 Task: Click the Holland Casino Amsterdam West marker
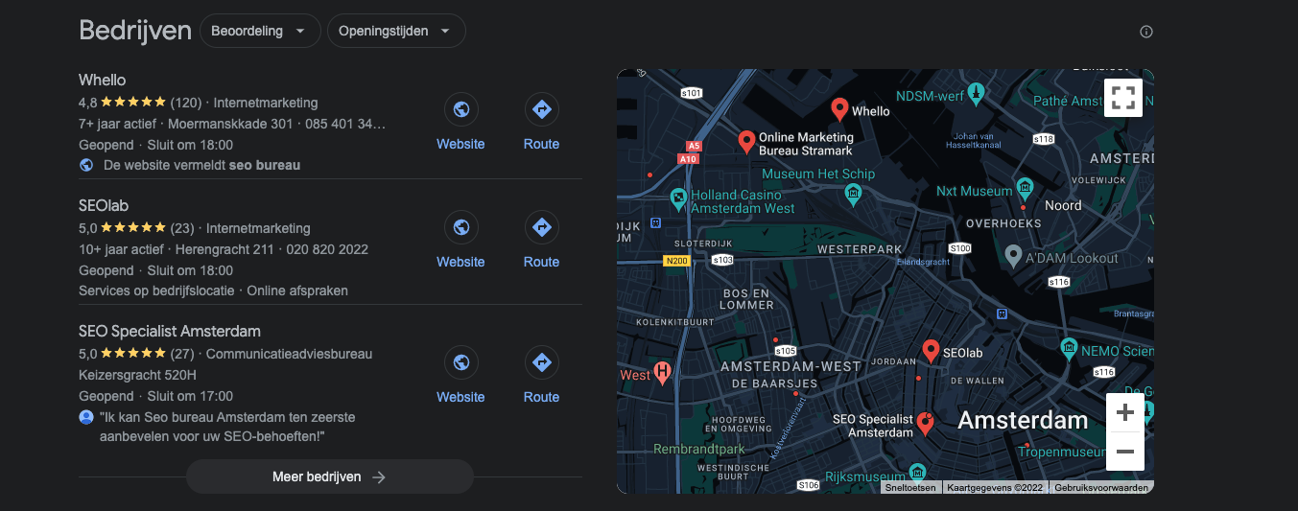click(678, 197)
